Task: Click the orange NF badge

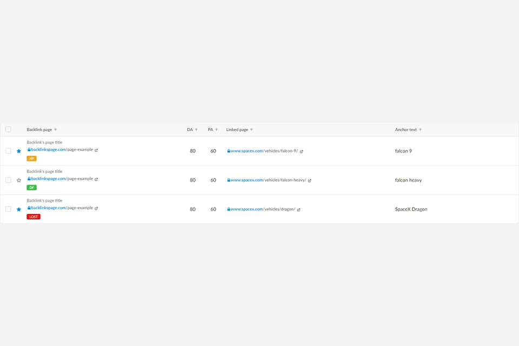Action: coord(31,158)
